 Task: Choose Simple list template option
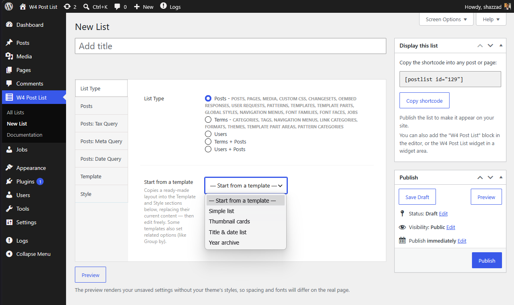tap(245, 211)
